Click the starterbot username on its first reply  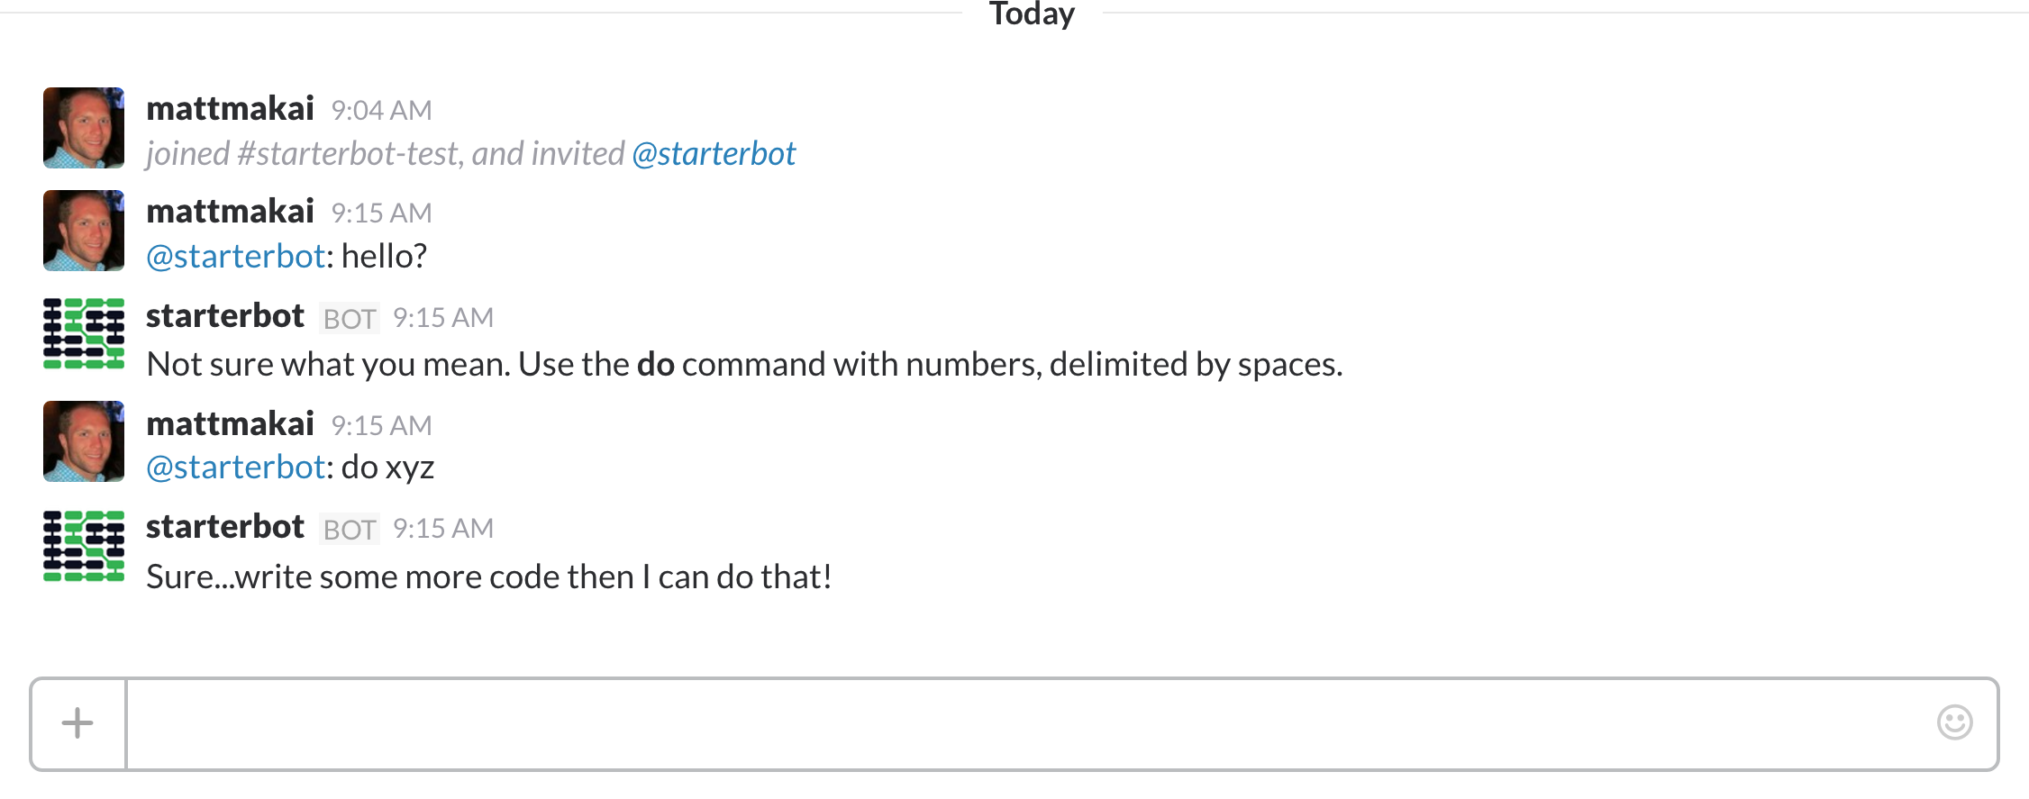[225, 315]
